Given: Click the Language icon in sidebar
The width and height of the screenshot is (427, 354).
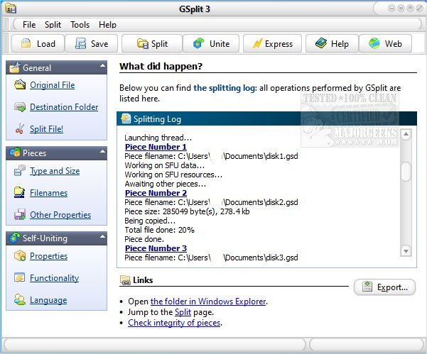Looking at the screenshot, I should tap(18, 301).
